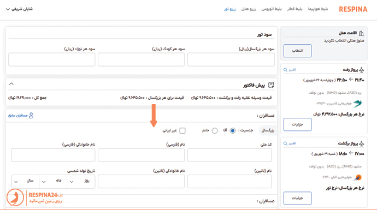
Task: Click the سود تور section heading
Action: click(264, 34)
